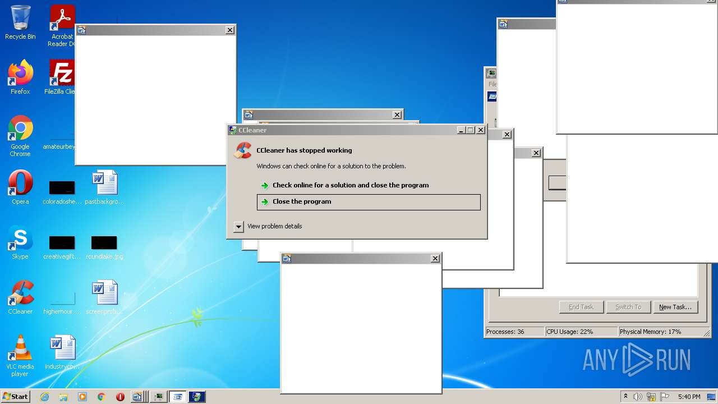Open Windows Explorer from the taskbar

pos(63,397)
